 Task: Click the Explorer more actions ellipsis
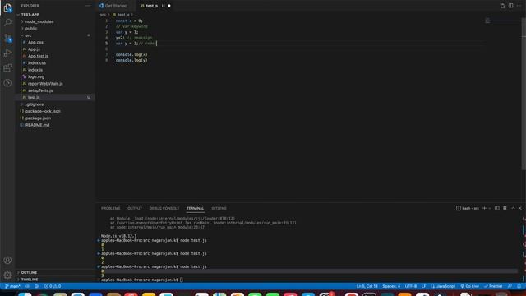88,6
